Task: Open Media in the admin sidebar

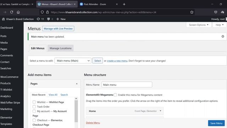Action: click(4, 43)
